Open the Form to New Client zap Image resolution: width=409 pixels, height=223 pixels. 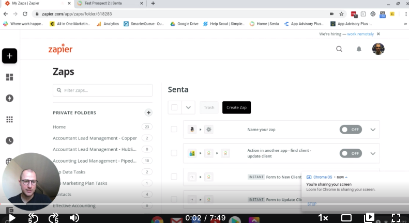tap(283, 177)
